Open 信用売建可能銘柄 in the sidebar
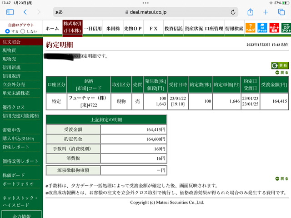The width and height of the screenshot is (291, 218). coord(20,116)
